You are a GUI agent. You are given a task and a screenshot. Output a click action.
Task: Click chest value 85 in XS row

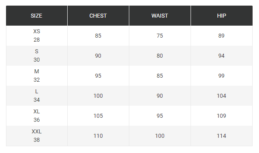(98, 36)
